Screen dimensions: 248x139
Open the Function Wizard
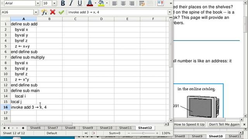pyautogui.click(x=44, y=12)
